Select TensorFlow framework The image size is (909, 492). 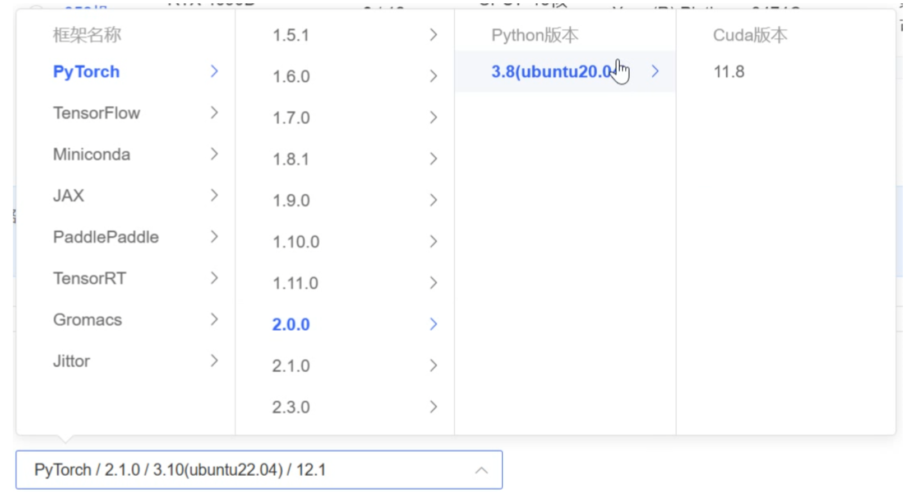(x=96, y=113)
